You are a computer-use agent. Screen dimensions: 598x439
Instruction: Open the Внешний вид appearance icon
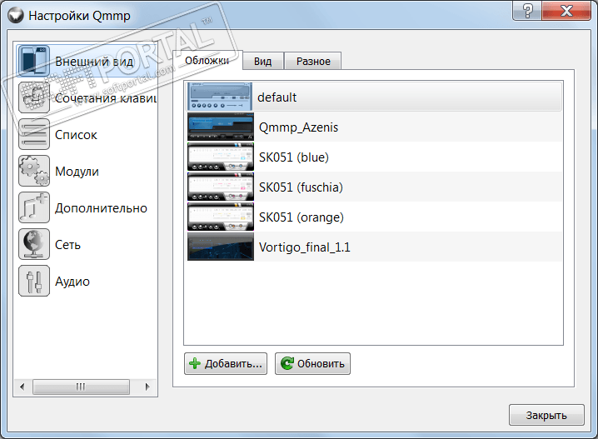click(x=34, y=61)
